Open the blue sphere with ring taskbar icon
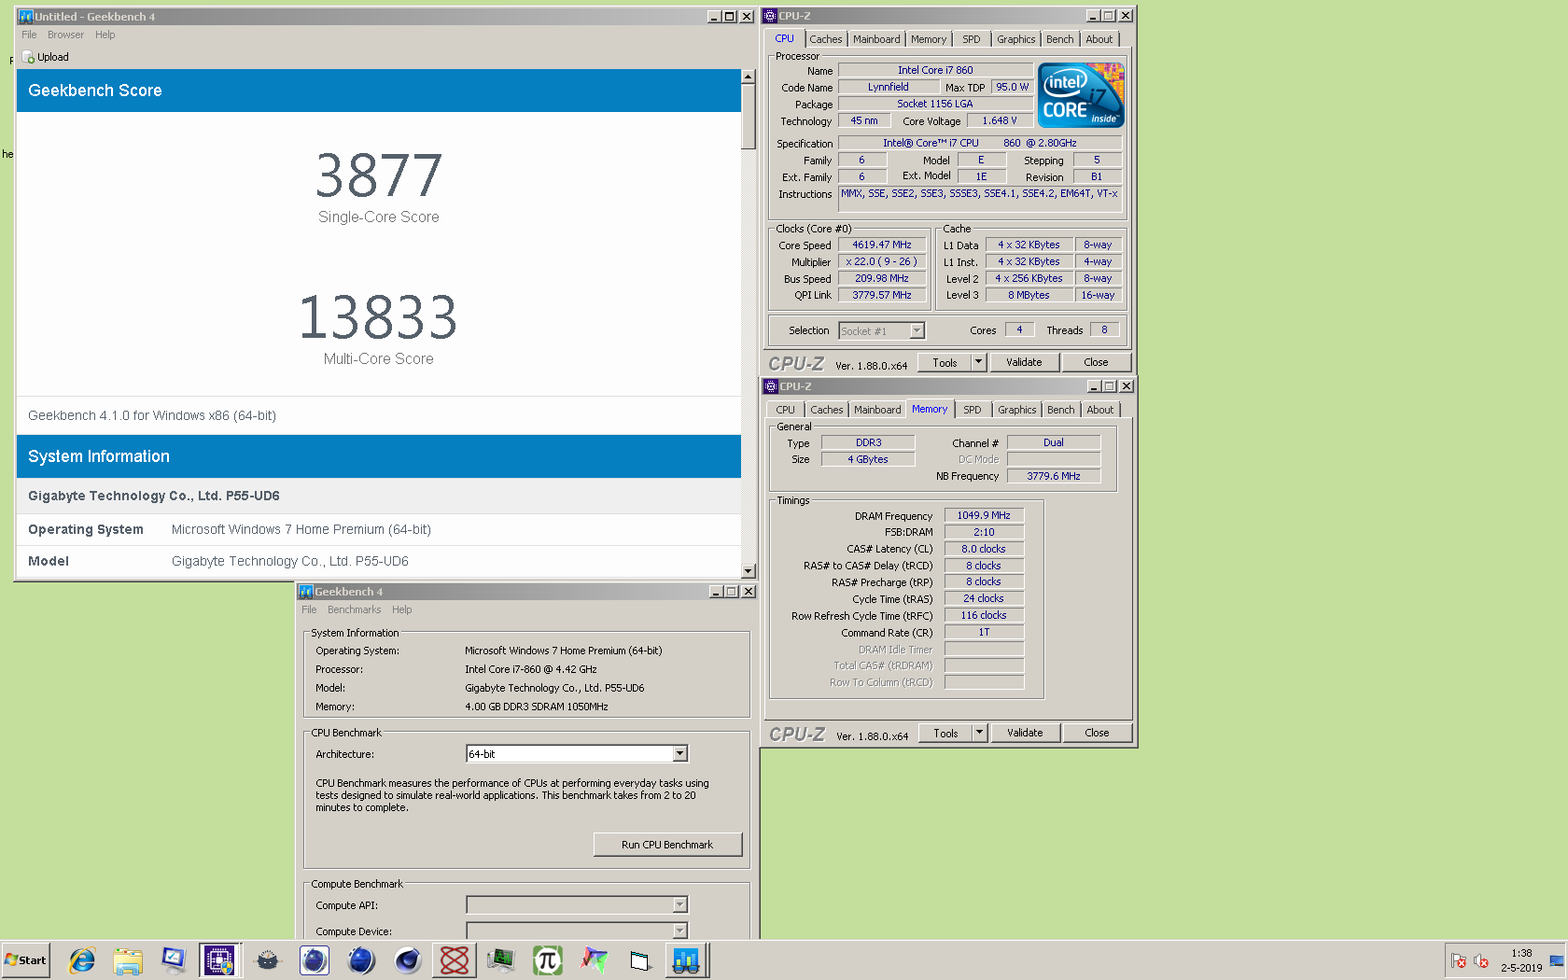1568x980 pixels. coord(361,959)
